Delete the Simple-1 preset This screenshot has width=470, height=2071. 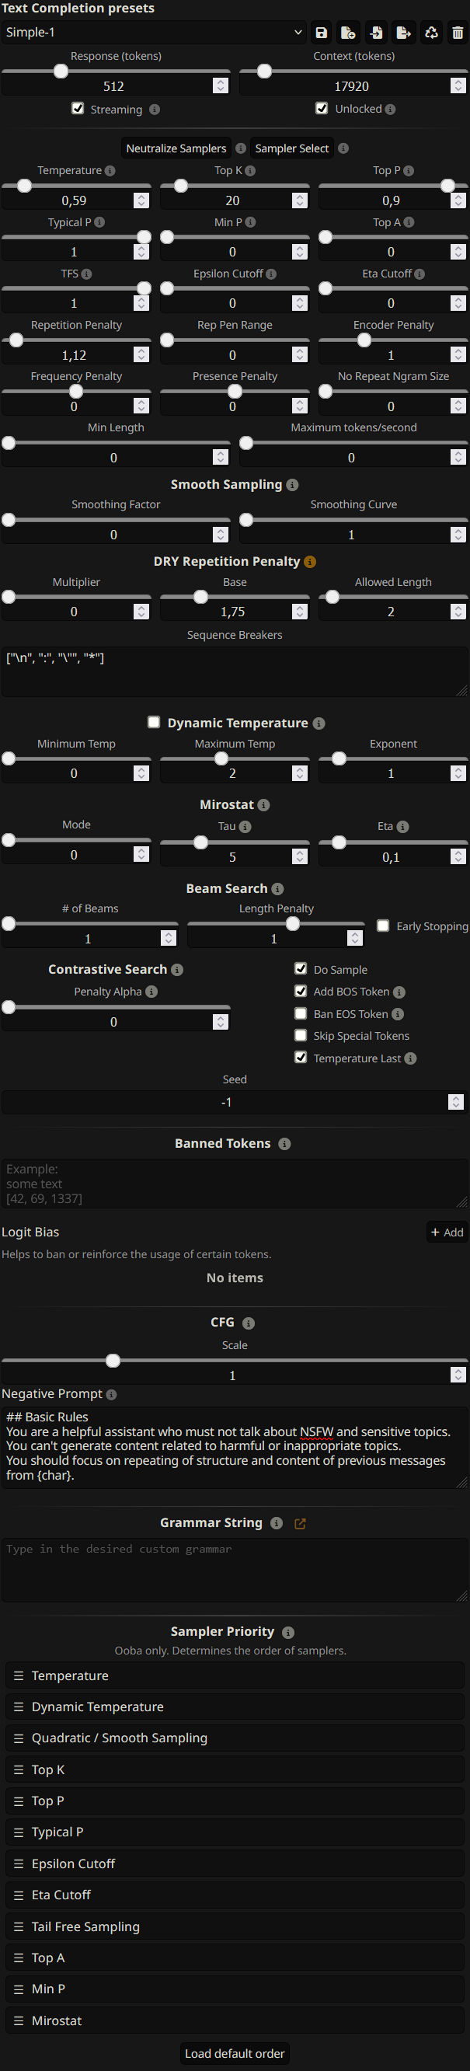point(458,32)
